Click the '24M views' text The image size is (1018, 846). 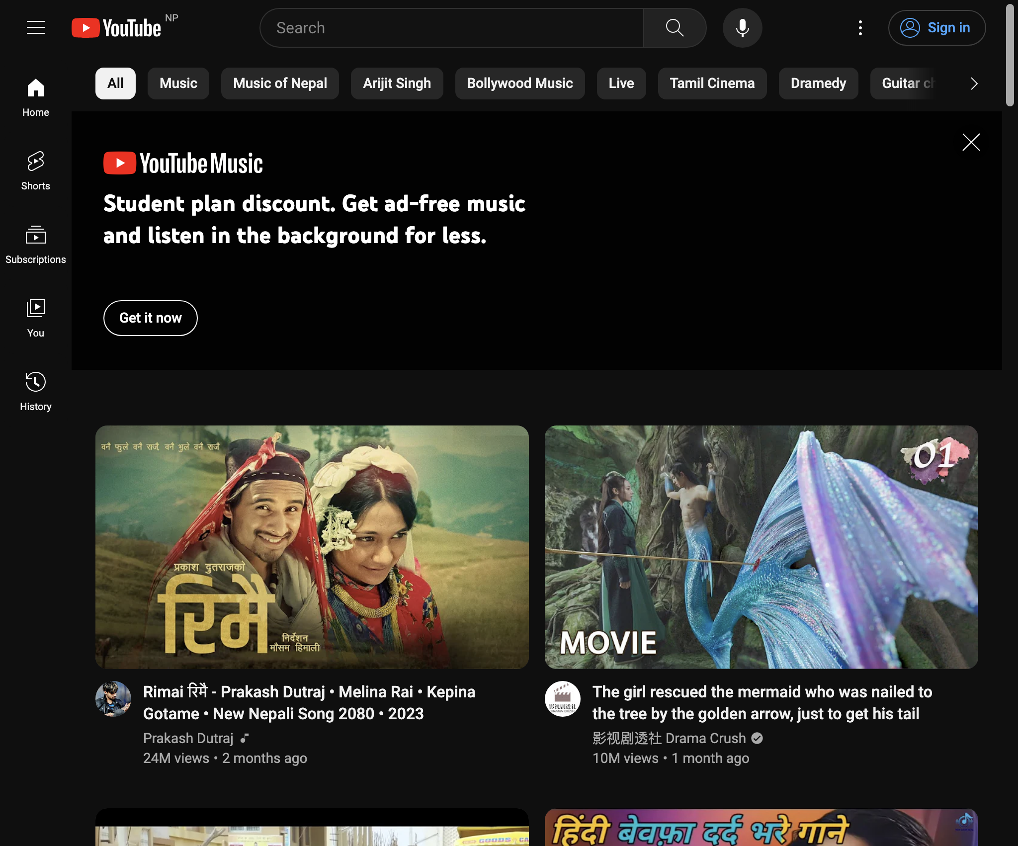[x=176, y=758]
